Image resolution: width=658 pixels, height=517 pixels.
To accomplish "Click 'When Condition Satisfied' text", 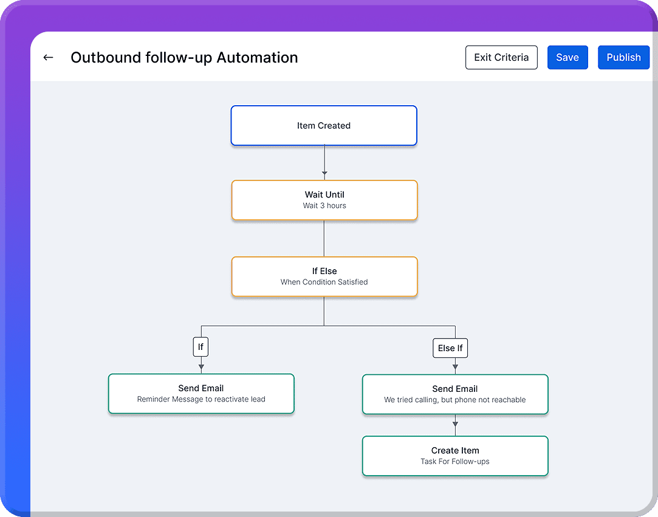I will pos(324,282).
